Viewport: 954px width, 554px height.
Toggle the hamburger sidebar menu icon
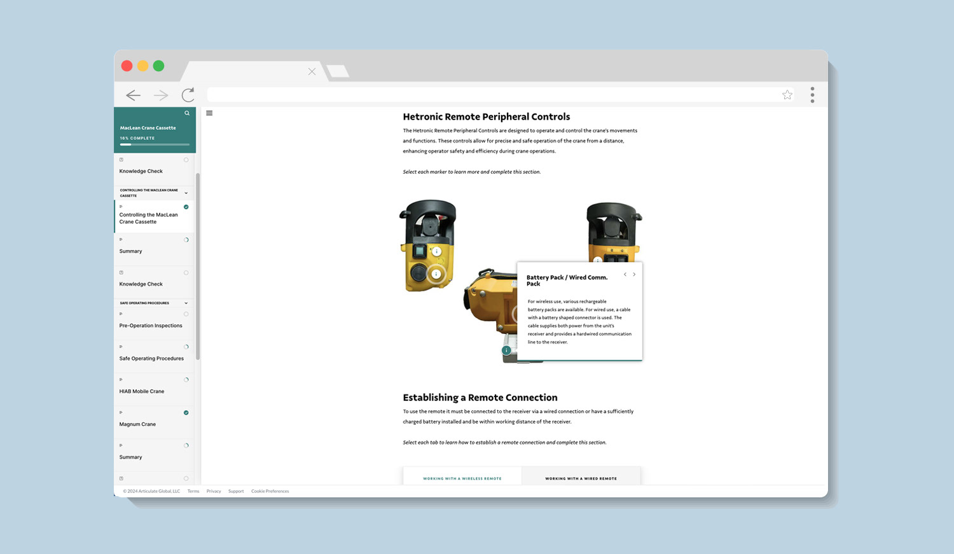coord(209,113)
